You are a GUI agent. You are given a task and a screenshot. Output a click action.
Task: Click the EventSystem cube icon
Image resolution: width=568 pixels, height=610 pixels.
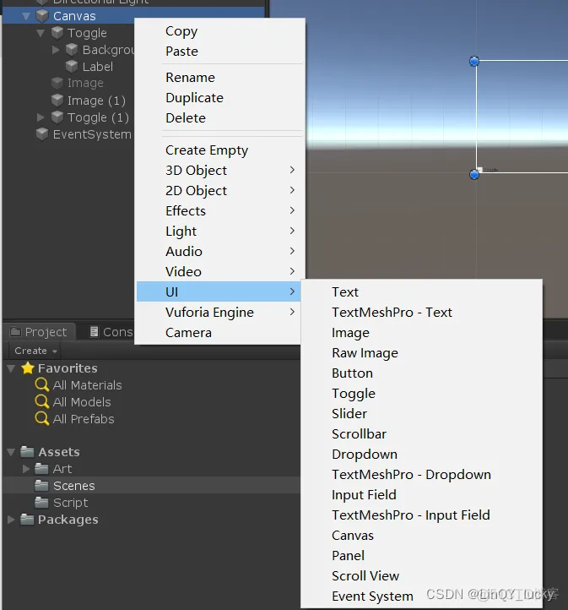coord(42,134)
